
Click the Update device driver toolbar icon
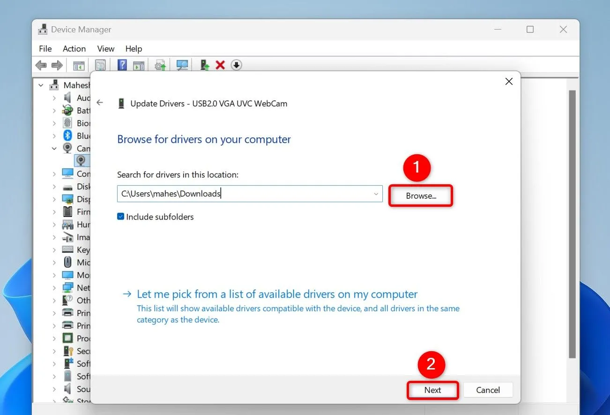point(161,65)
